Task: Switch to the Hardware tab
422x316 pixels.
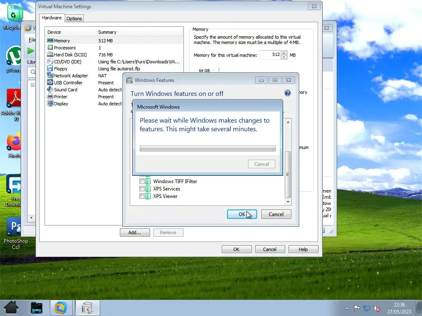Action: (x=52, y=18)
